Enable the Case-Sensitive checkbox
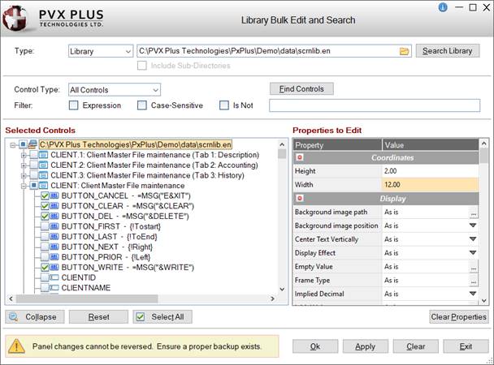The height and width of the screenshot is (365, 494). (x=141, y=105)
